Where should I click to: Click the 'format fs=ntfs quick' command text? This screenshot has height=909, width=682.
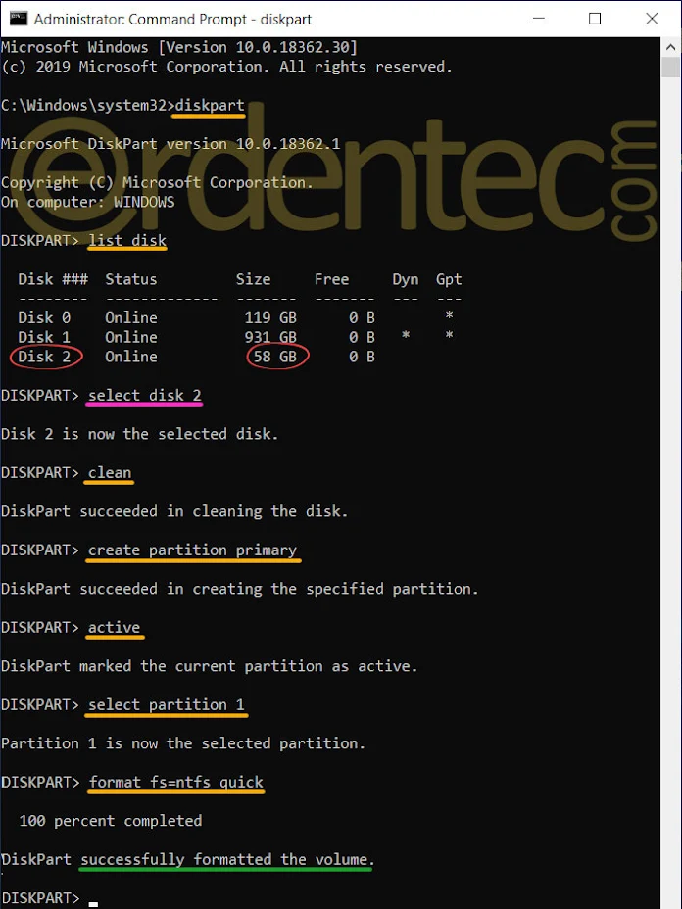click(x=176, y=782)
